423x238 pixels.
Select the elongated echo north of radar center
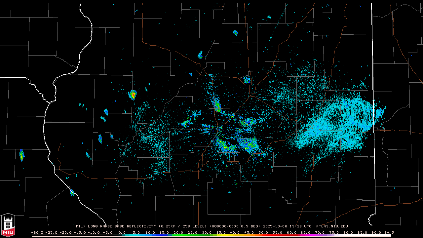(217, 106)
